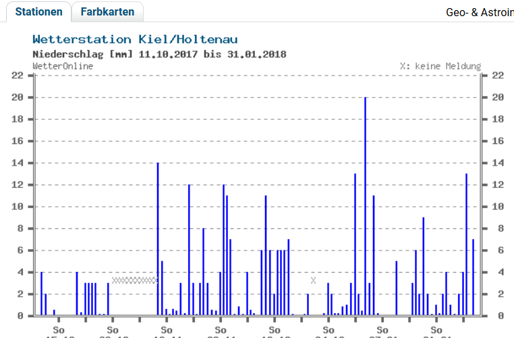
Task: Click the 22 label on left axis
Action: tap(18, 75)
